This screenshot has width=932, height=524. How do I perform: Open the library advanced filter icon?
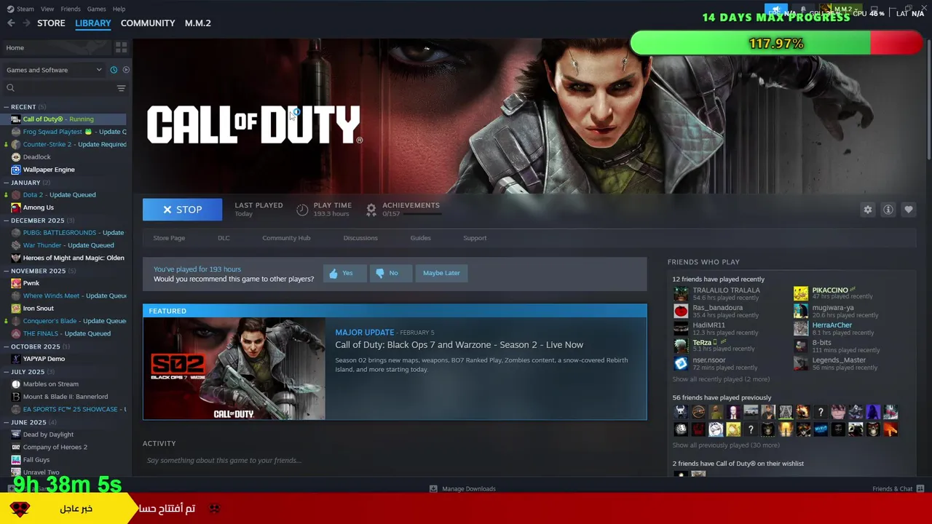point(121,88)
